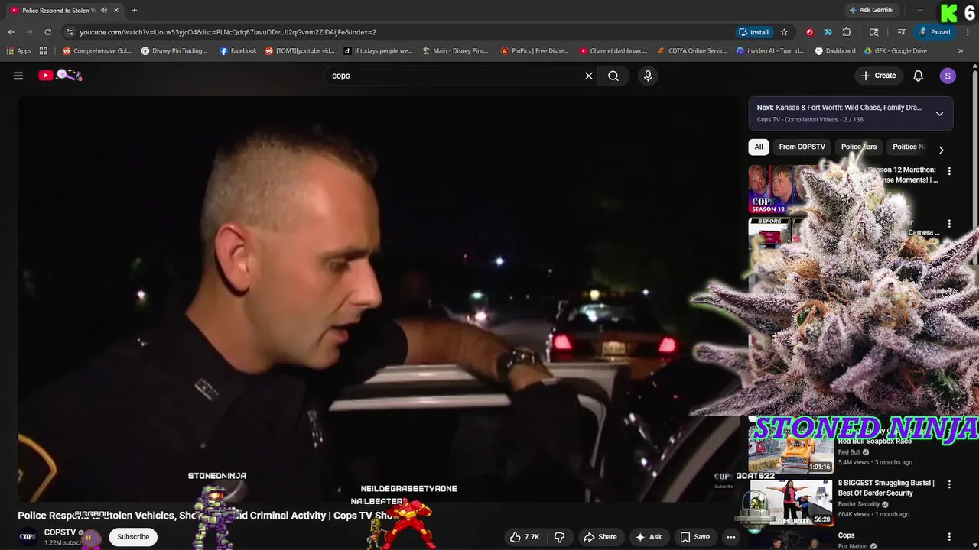Viewport: 979px width, 550px height.
Task: Click the 'Next: Kansas & Fort Worth' playlist text
Action: pos(839,108)
